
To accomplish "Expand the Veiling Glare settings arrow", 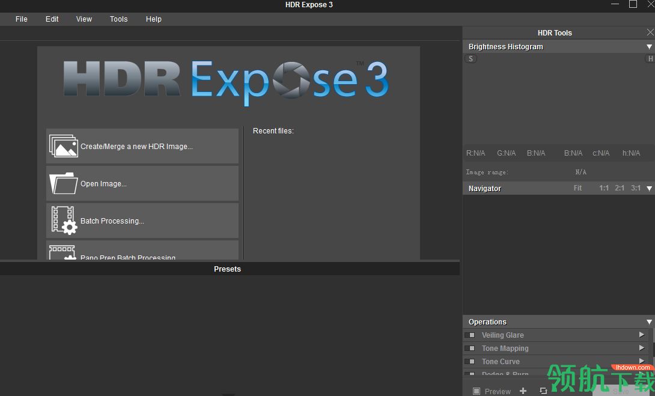I will [x=642, y=335].
